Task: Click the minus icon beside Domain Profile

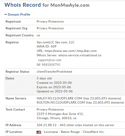Action: click(x=6, y=15)
